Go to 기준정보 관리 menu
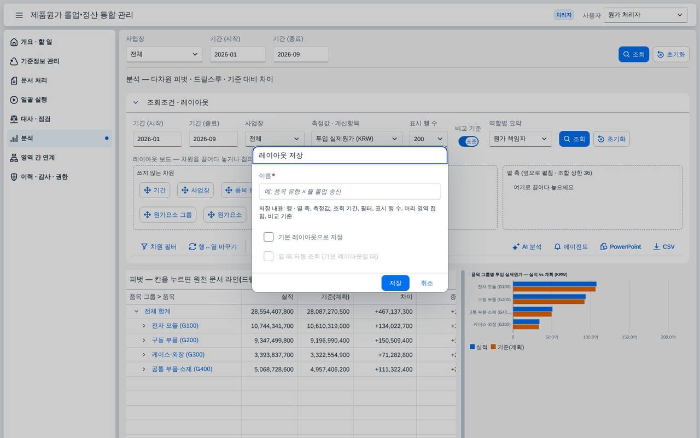Viewport: 700px width, 438px height. coord(60,61)
